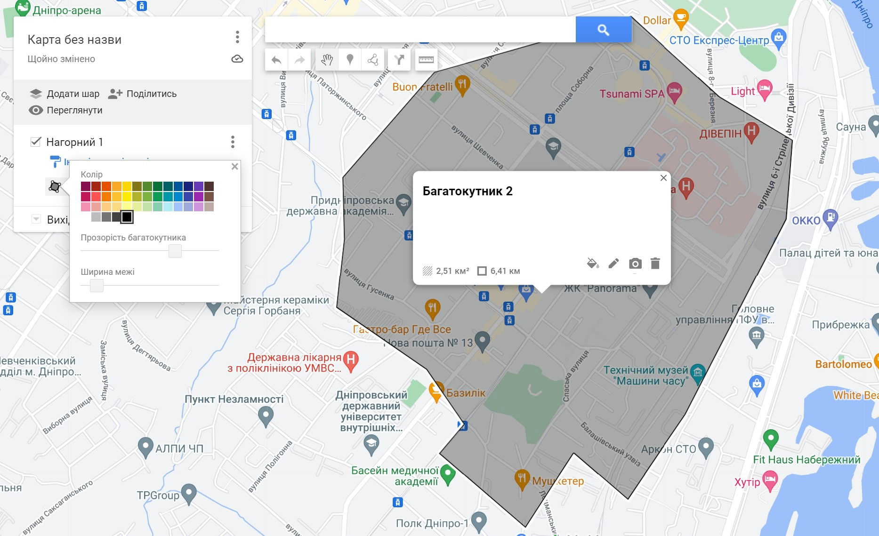Select the draw line tool
The image size is (879, 536).
(373, 60)
